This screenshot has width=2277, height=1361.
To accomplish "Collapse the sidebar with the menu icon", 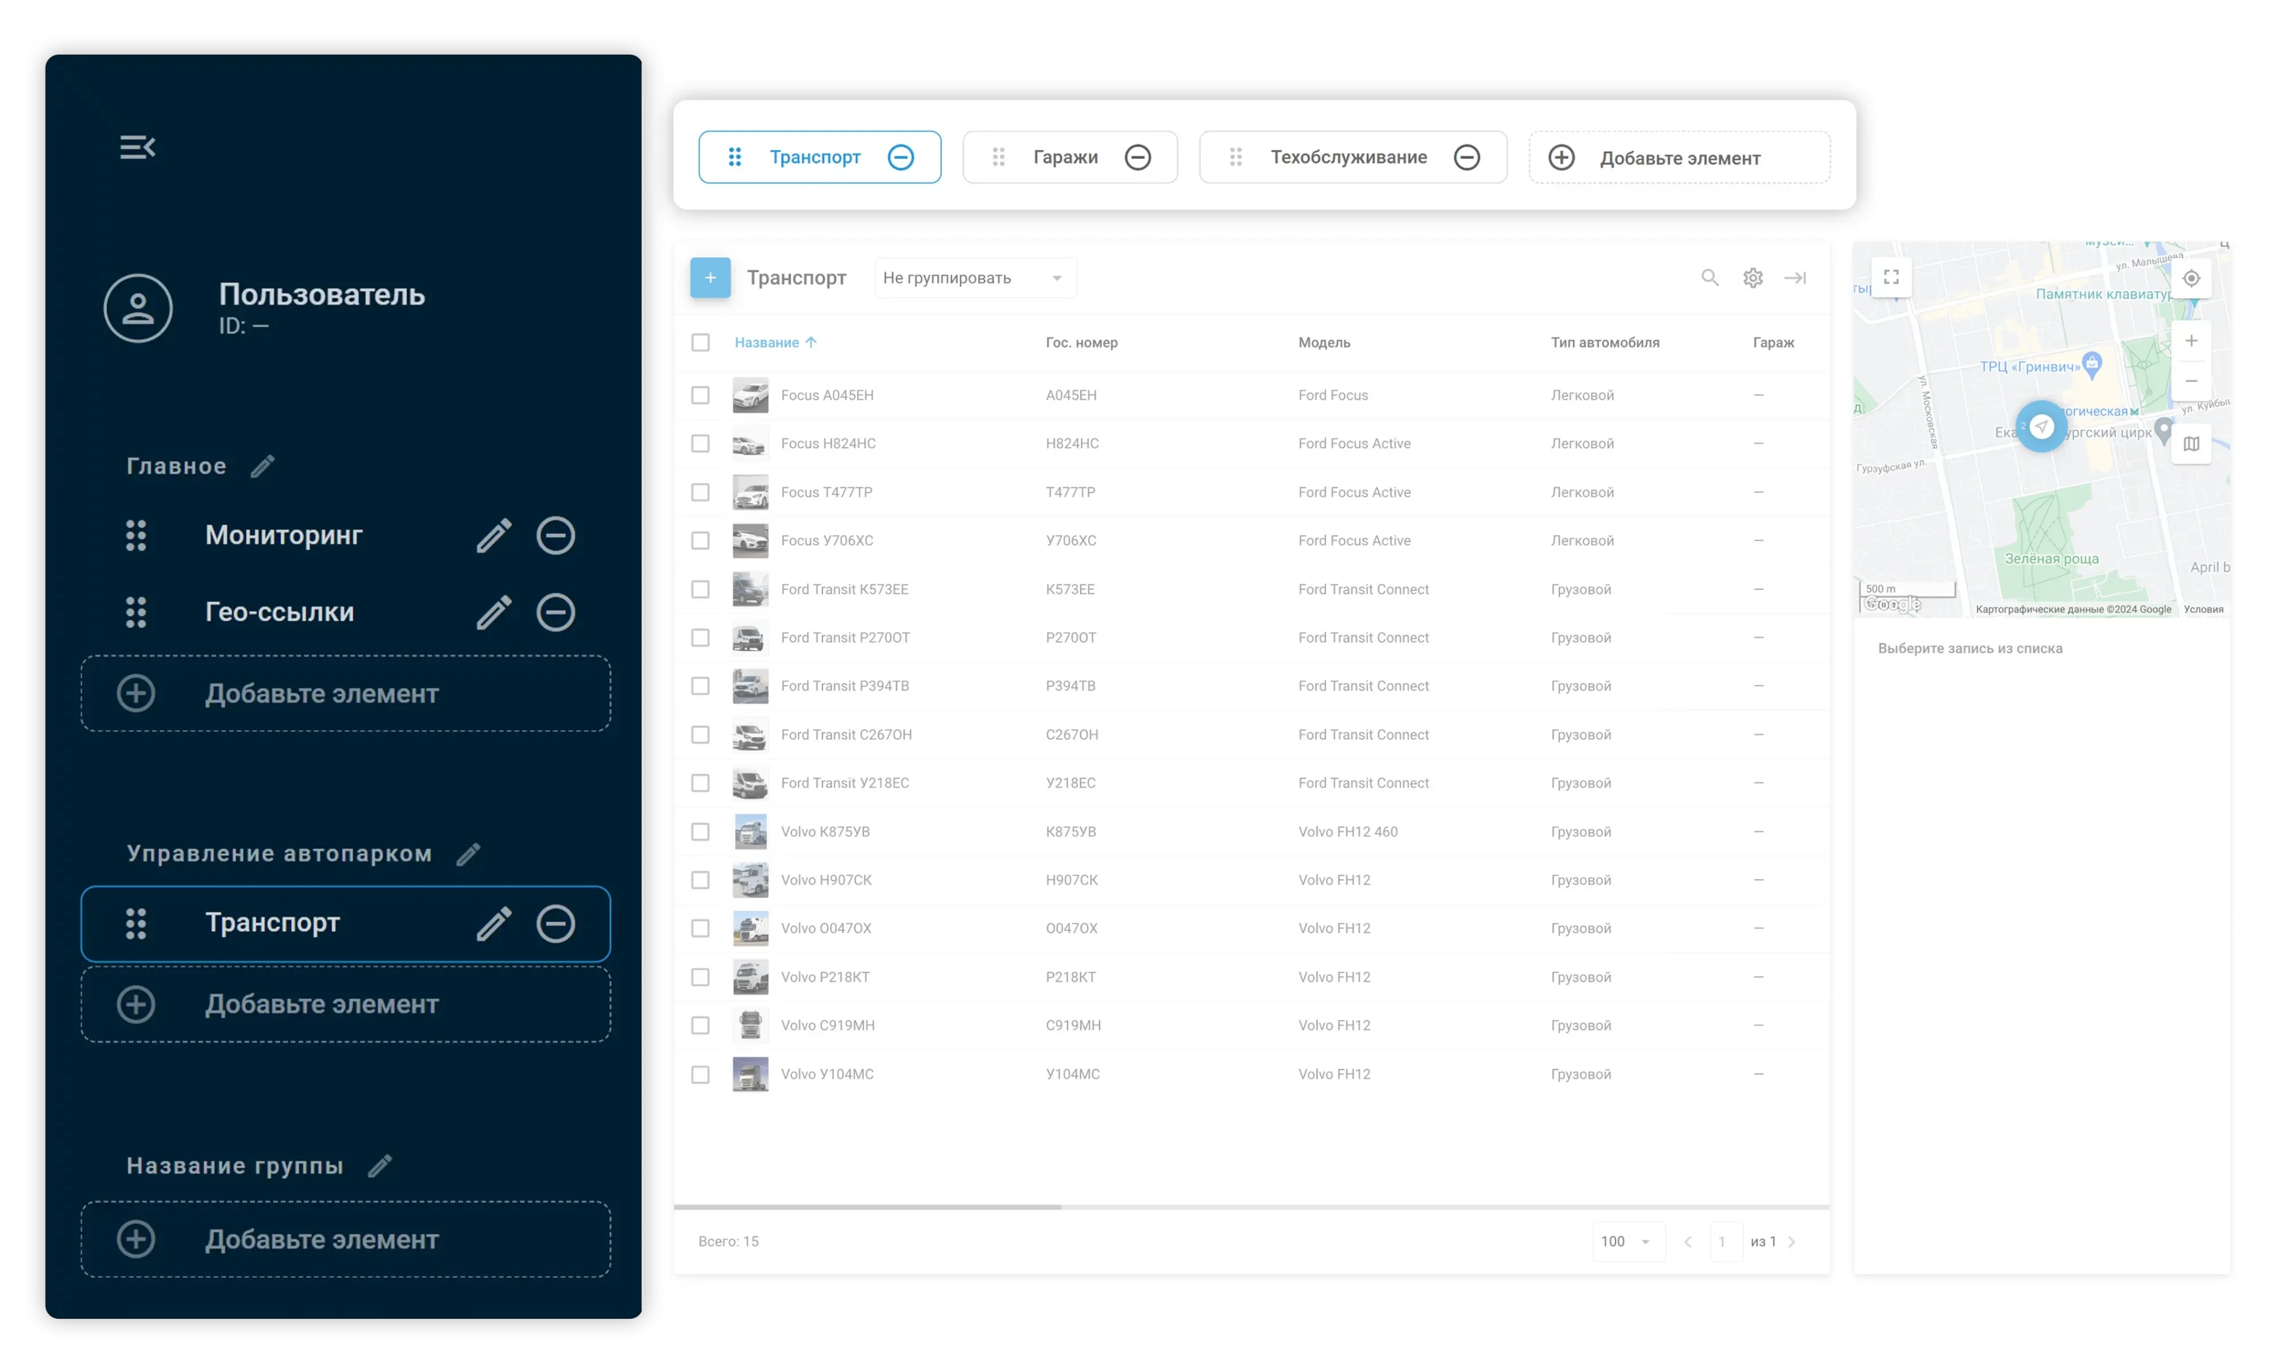I will tap(138, 147).
